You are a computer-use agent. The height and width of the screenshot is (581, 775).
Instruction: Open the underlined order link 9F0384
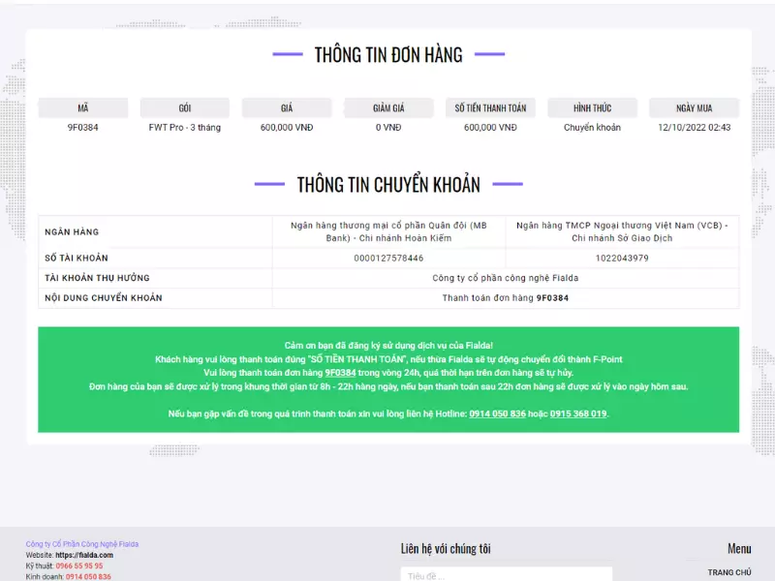point(340,373)
